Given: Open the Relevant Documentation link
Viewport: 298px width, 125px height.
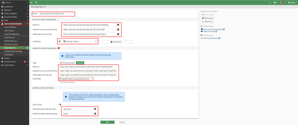Looking at the screenshot, I should pos(213,29).
